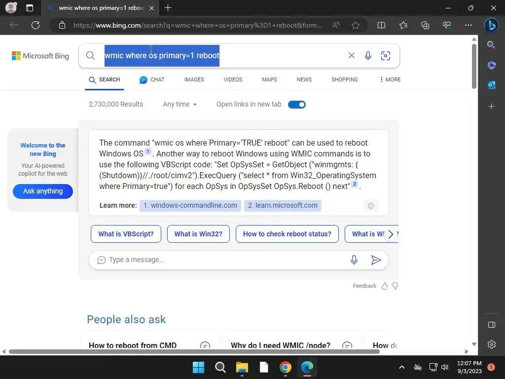Click the Type a message field
505x379 pixels.
(x=225, y=260)
